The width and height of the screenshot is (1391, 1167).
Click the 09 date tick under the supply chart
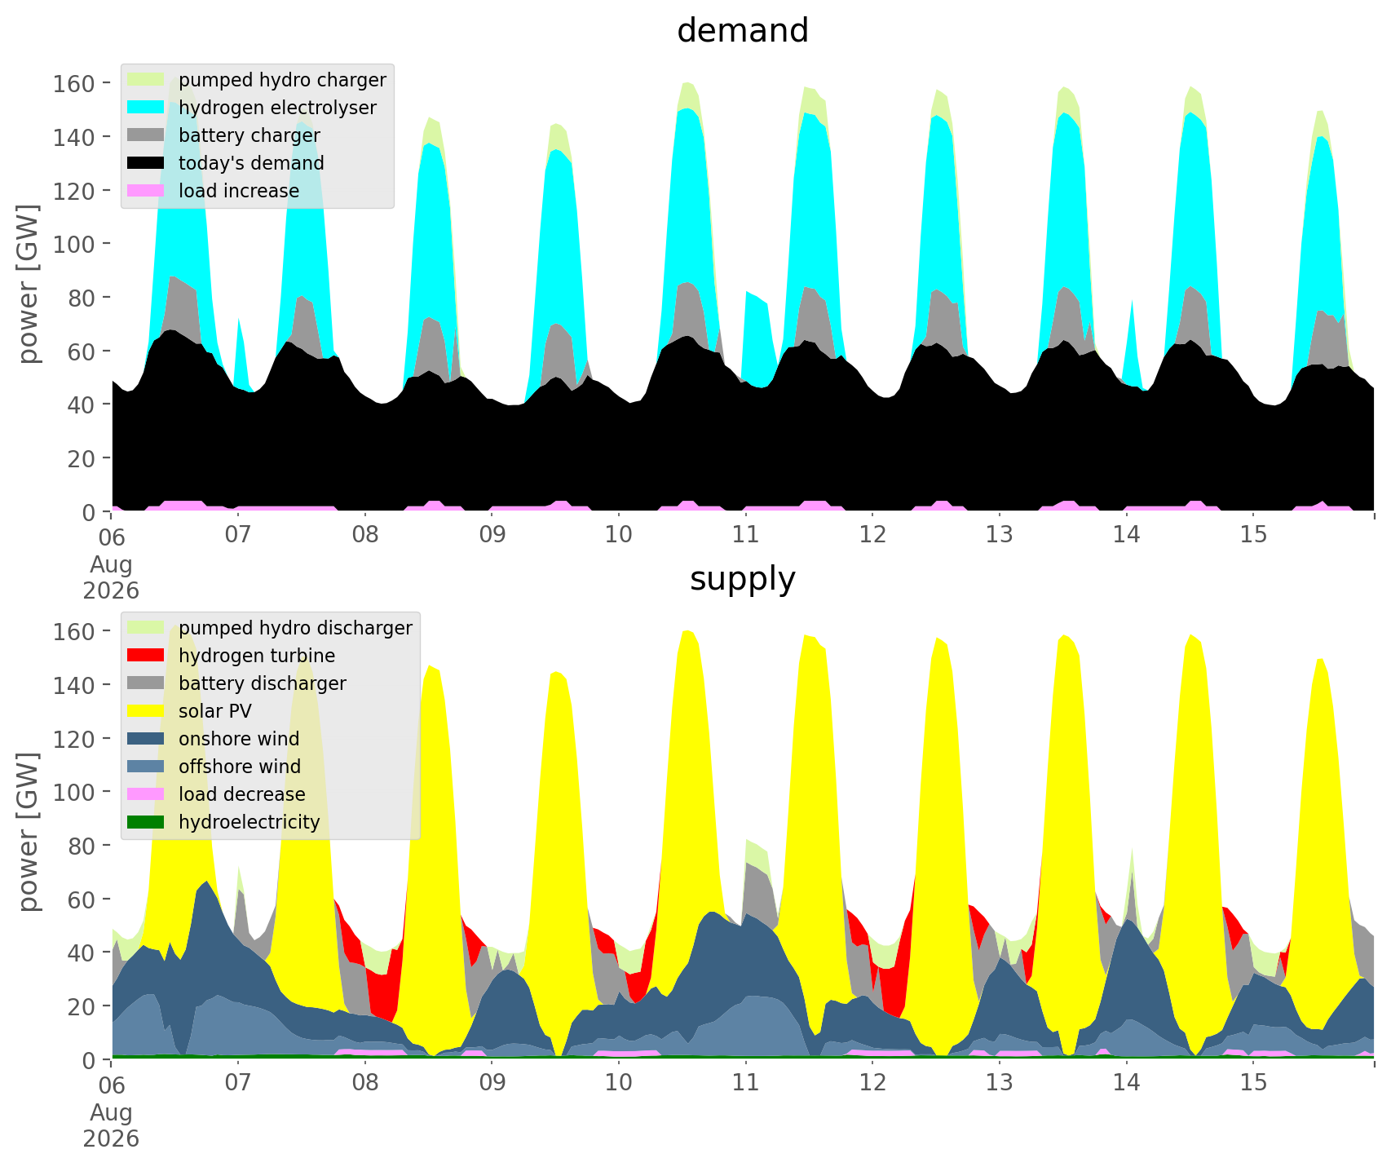(x=492, y=1084)
